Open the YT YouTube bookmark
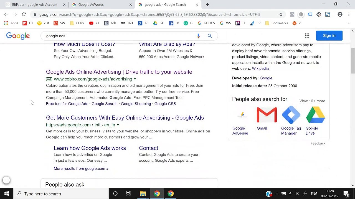 pos(94,23)
